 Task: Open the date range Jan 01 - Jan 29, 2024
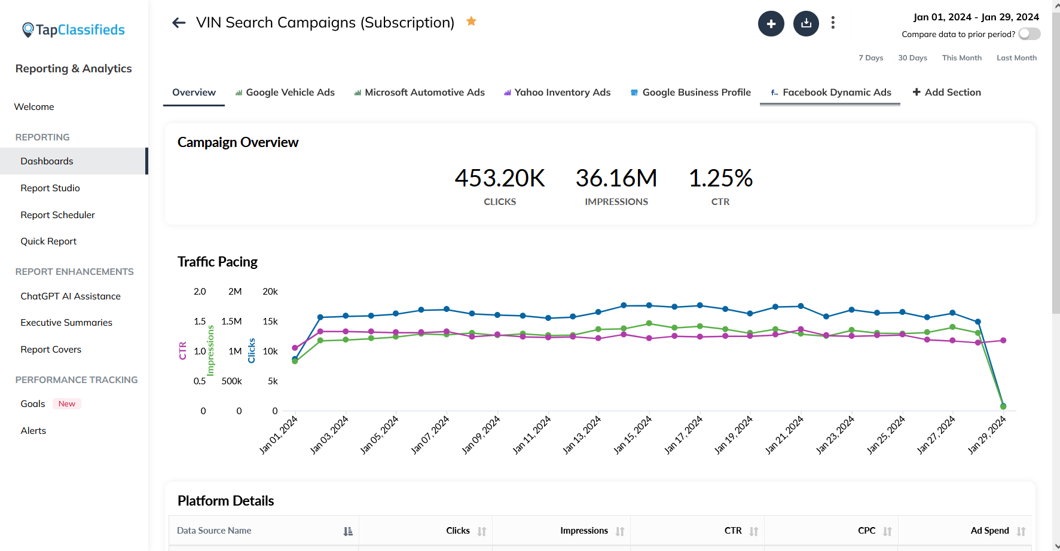click(x=976, y=17)
